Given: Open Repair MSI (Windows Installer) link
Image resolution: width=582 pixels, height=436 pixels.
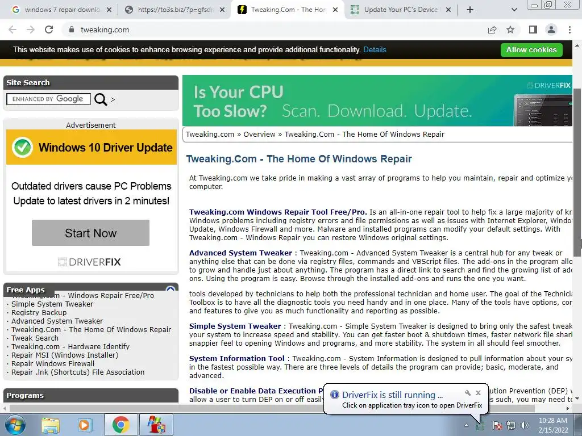Looking at the screenshot, I should 65,355.
